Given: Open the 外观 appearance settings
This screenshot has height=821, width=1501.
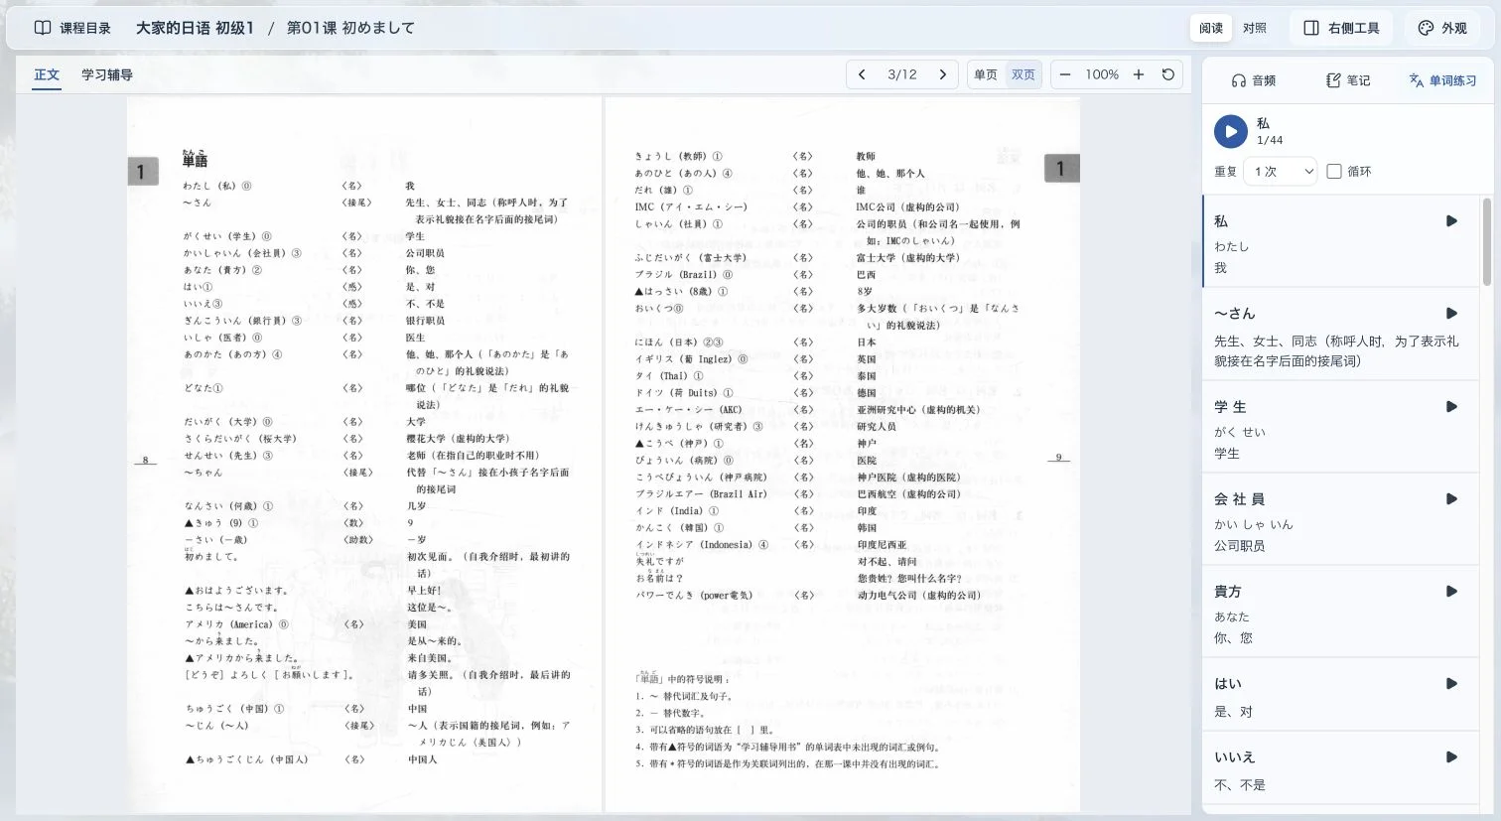Looking at the screenshot, I should [x=1442, y=28].
